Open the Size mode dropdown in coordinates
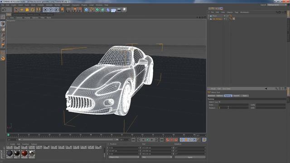This screenshot has height=163, width=290. coord(157,157)
